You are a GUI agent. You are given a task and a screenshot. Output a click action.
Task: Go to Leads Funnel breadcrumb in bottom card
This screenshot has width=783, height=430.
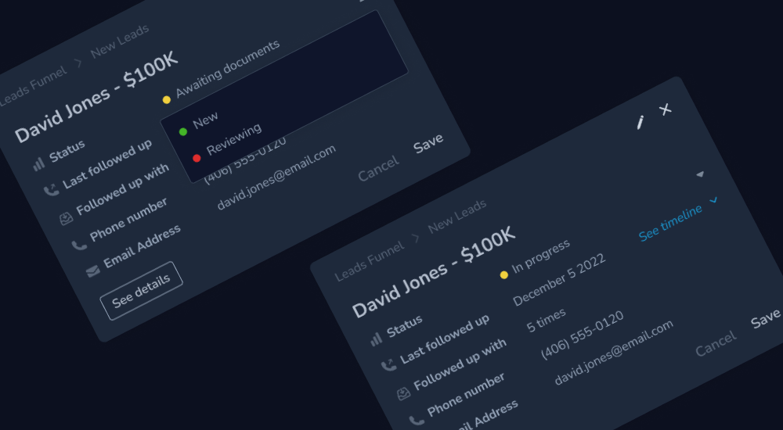click(370, 261)
